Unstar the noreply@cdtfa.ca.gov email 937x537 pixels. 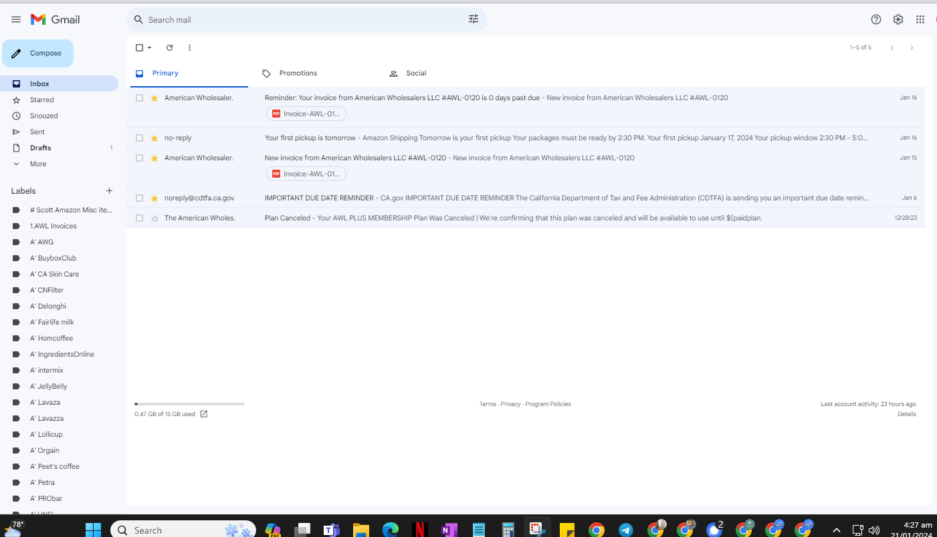point(154,198)
